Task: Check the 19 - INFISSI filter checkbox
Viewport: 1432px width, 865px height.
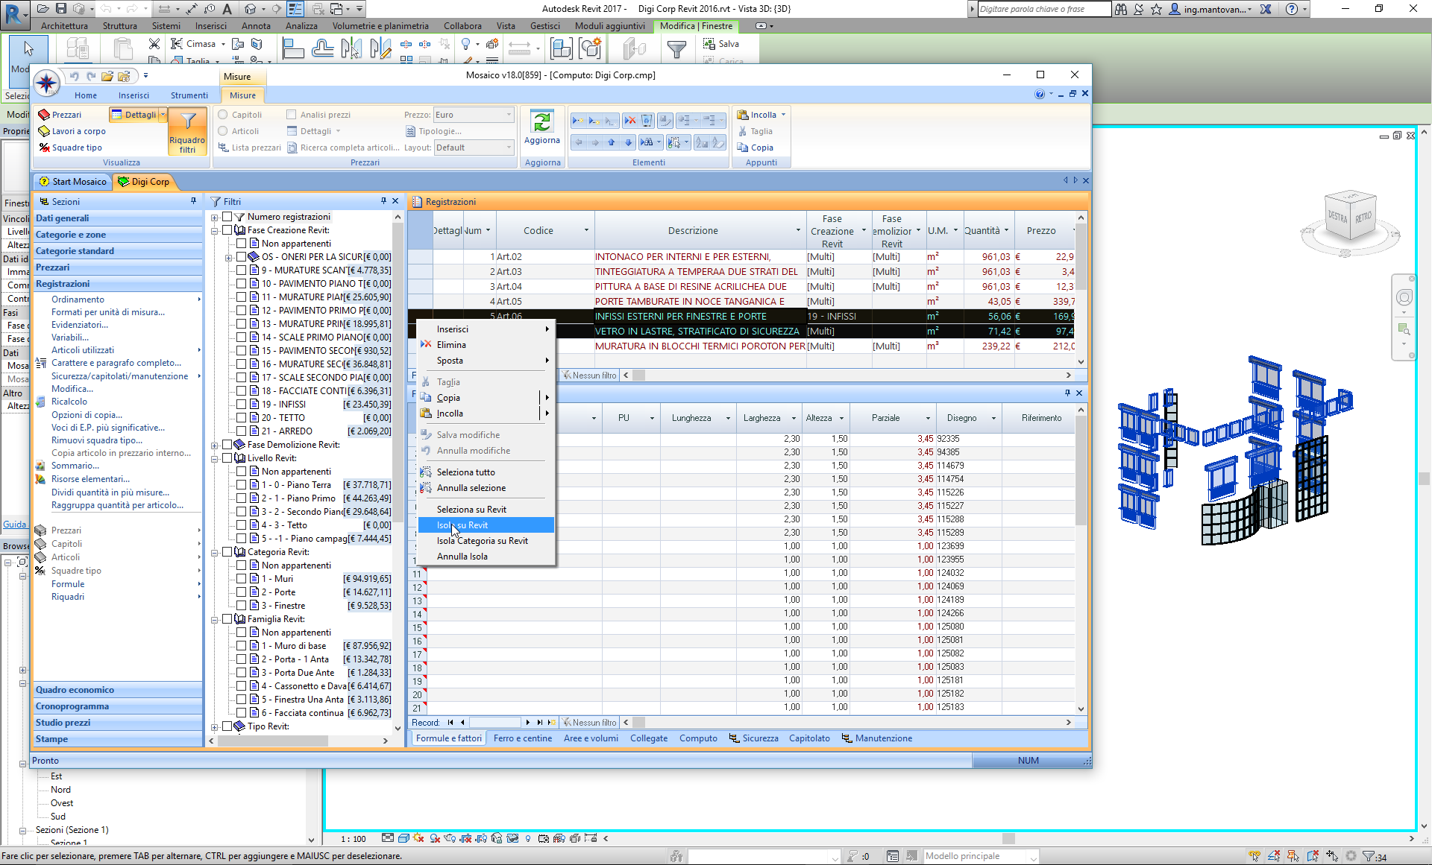Action: pos(242,405)
